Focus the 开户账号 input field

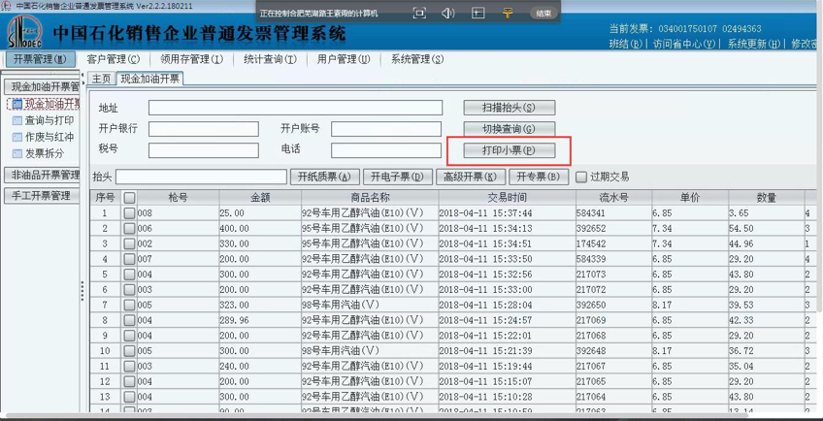[x=386, y=129]
